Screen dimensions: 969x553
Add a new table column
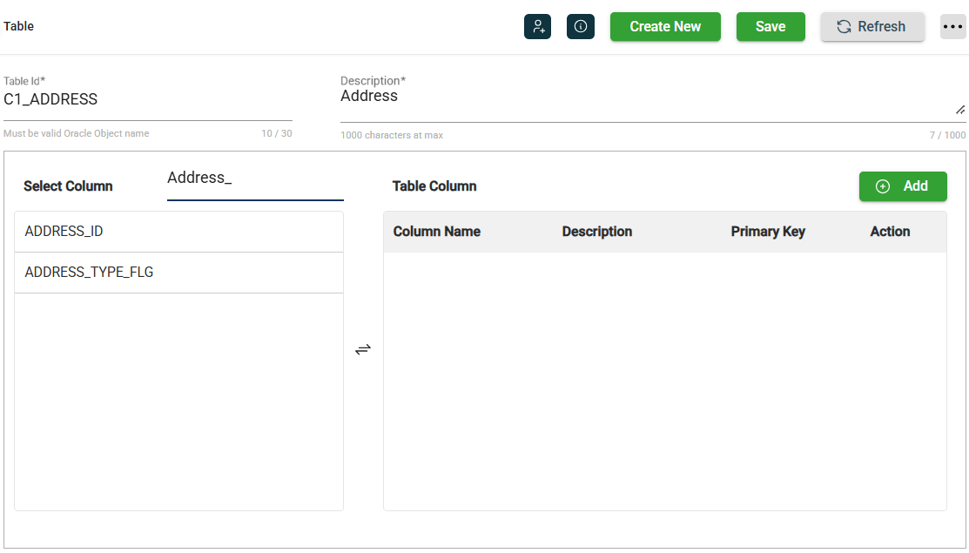tap(902, 186)
